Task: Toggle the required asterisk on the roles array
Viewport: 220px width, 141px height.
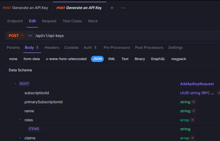Action: tap(192, 120)
